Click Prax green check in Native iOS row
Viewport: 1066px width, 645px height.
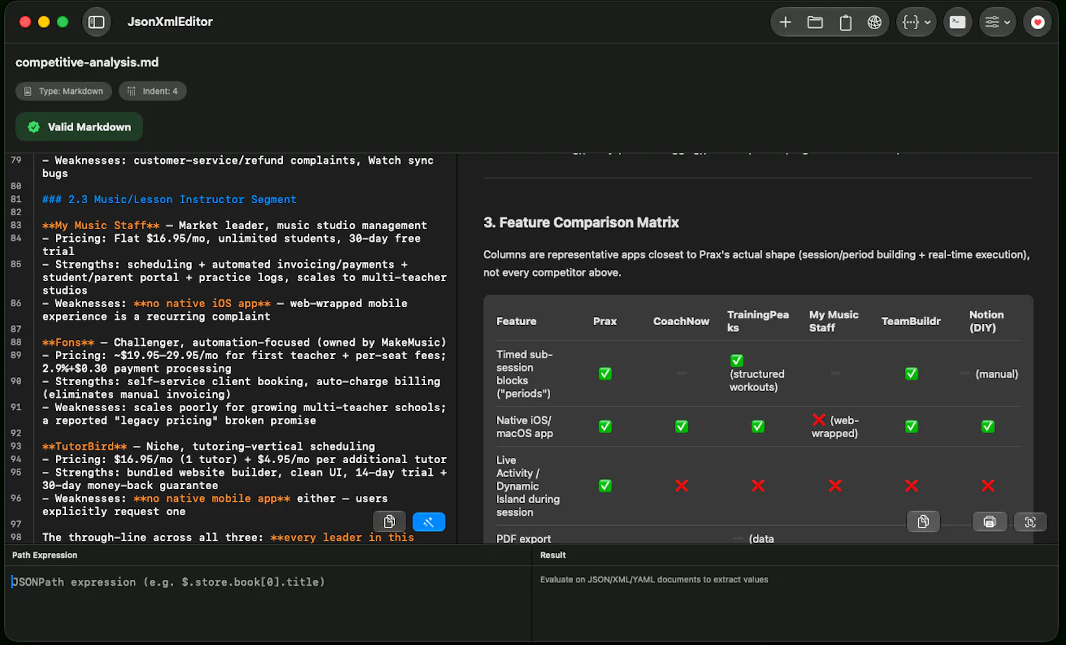605,426
